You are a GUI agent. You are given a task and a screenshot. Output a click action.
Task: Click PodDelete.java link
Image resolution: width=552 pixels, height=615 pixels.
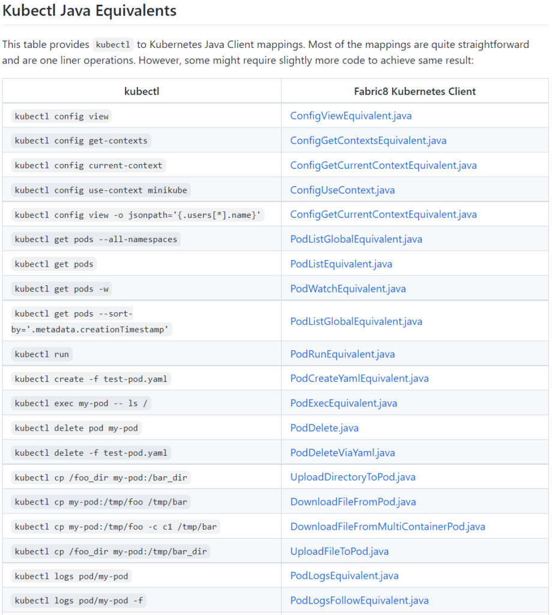324,428
